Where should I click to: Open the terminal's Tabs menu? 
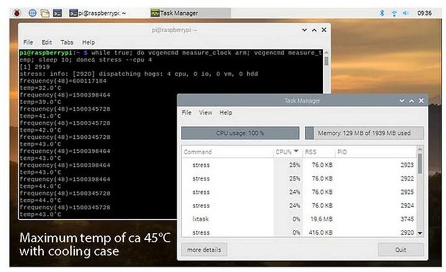pos(67,42)
